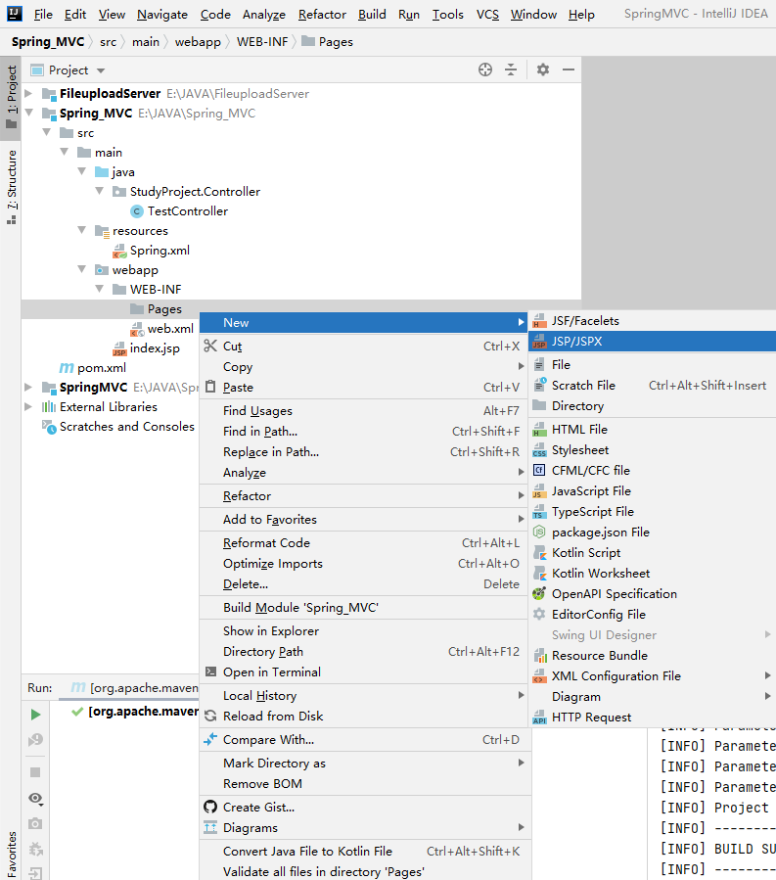Collapse the WEB-INF folder arrow
Screen dimensions: 776x880
tap(99, 289)
